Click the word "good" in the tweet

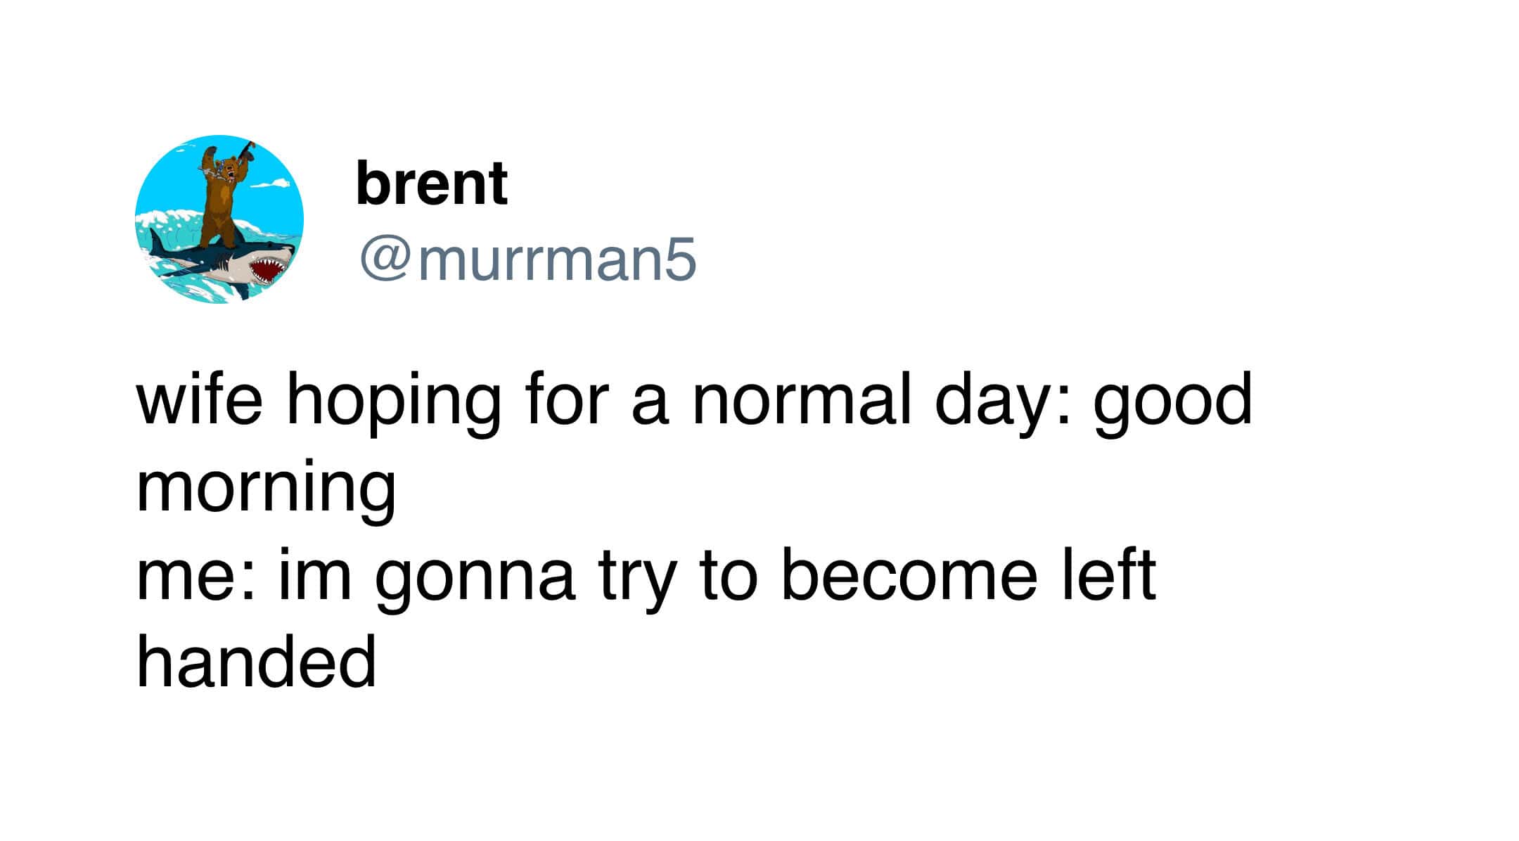[x=1172, y=403]
